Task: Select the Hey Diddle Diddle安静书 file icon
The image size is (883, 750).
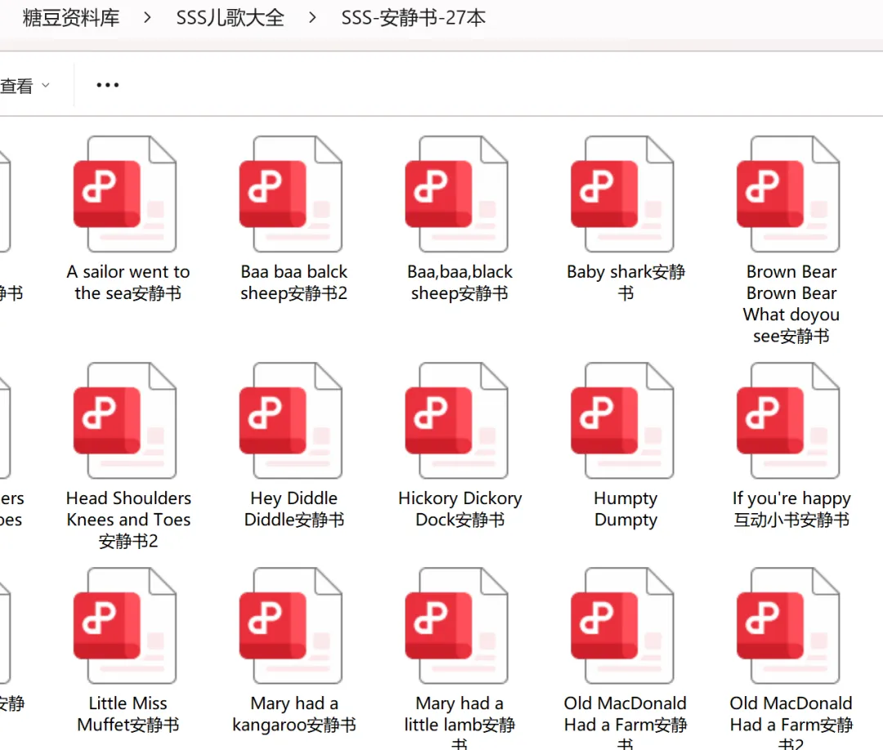Action: (290, 421)
